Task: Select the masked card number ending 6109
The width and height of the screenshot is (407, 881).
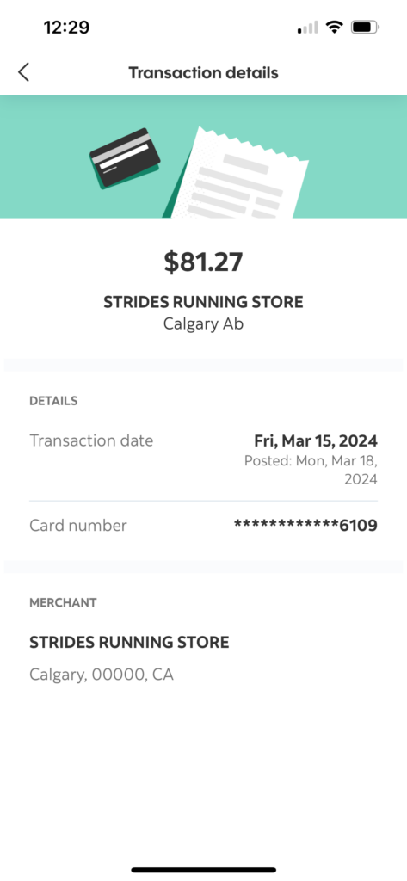Action: (x=305, y=526)
